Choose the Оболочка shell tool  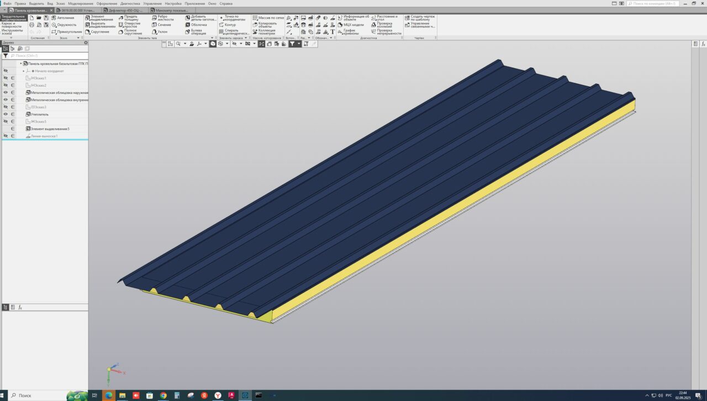coord(198,25)
